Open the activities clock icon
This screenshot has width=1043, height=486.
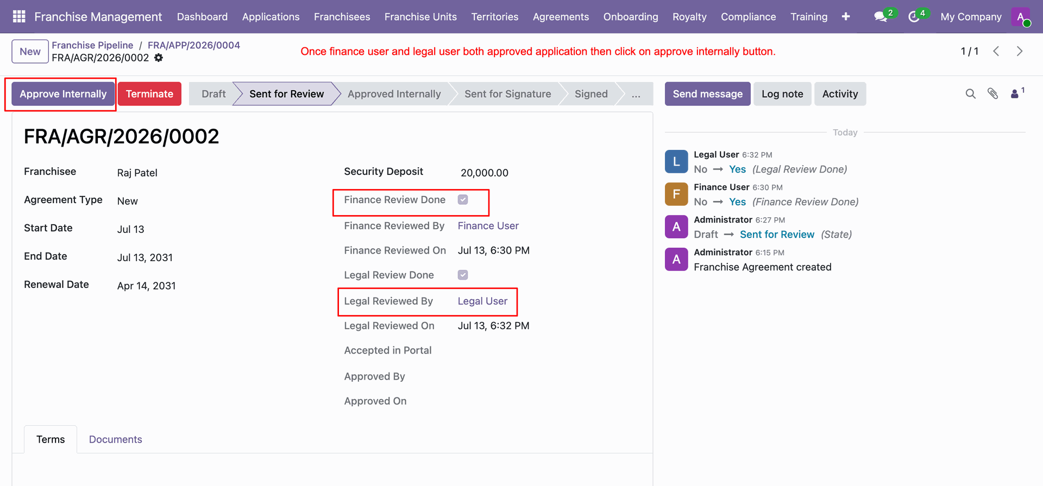coord(914,17)
